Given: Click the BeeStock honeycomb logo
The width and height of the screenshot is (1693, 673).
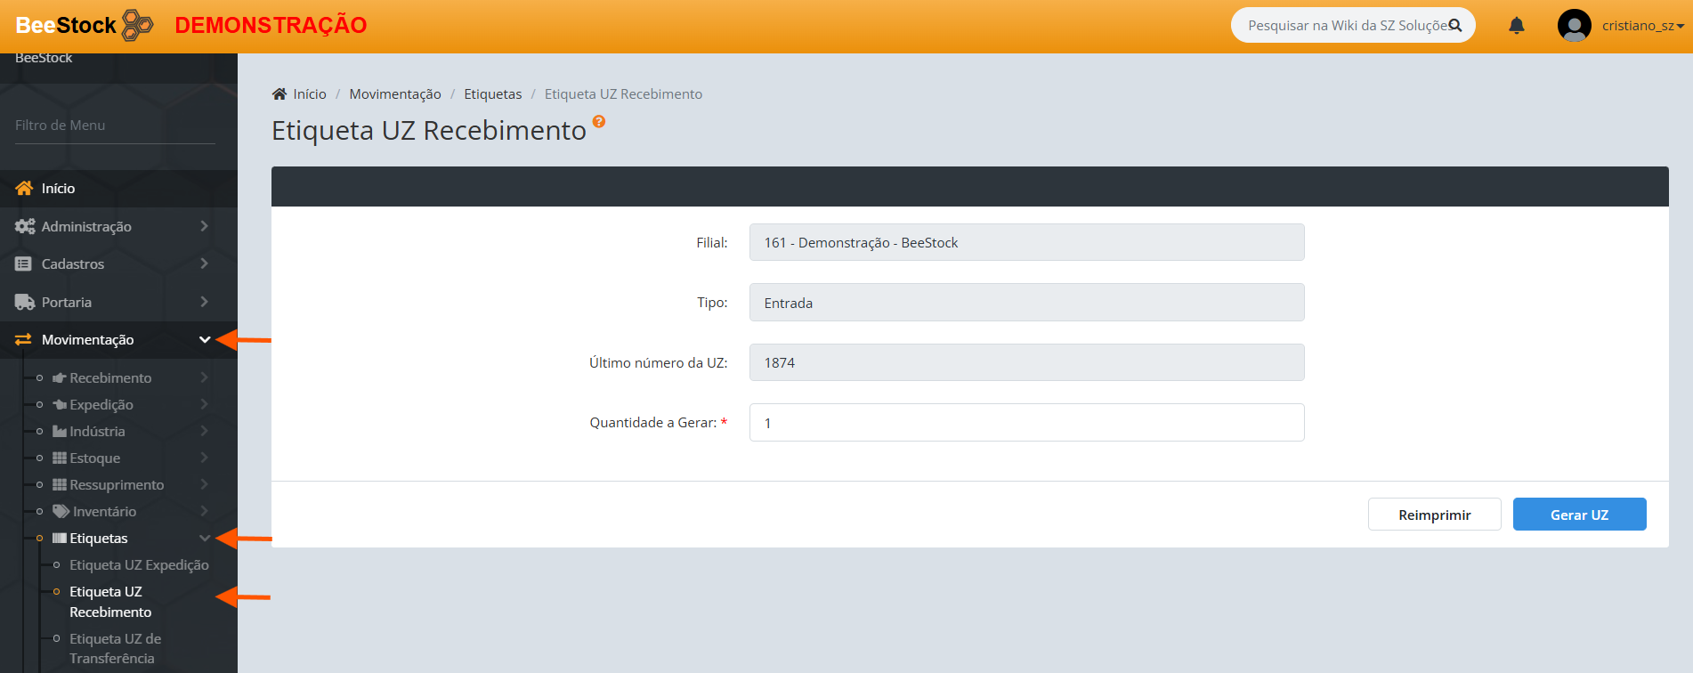Looking at the screenshot, I should [137, 25].
